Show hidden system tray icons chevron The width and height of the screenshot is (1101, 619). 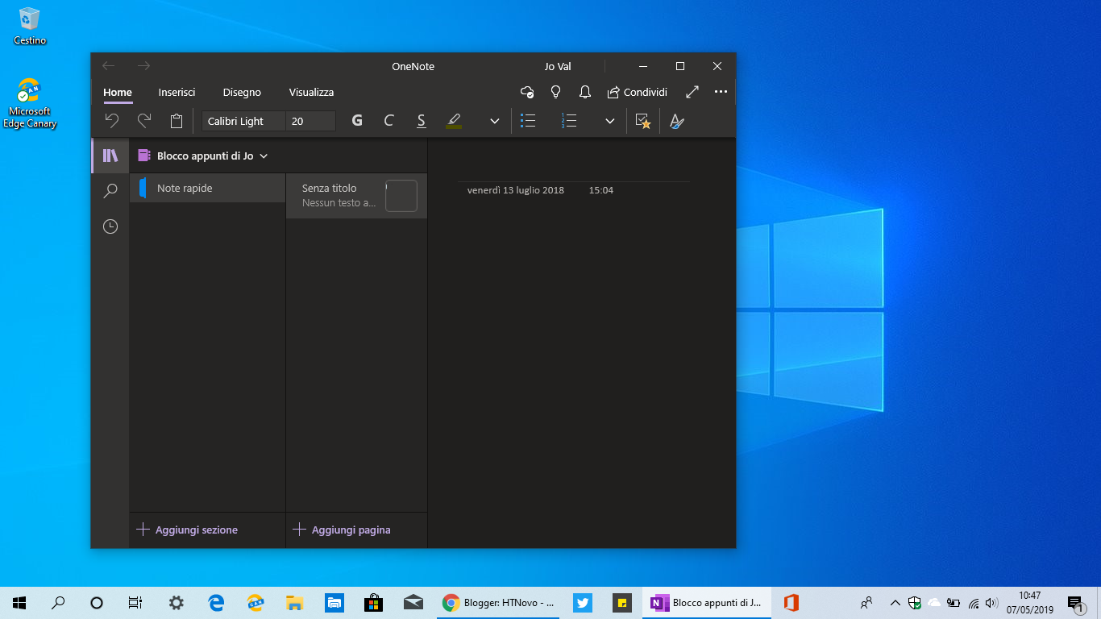click(895, 602)
